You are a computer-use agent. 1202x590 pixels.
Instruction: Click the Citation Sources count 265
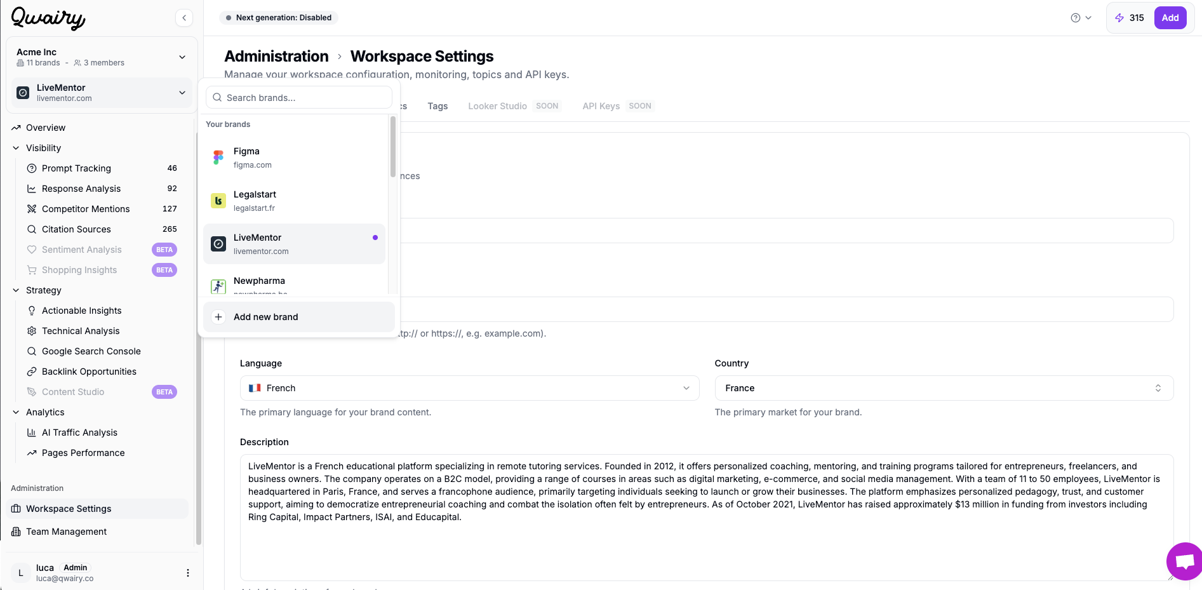pyautogui.click(x=170, y=229)
